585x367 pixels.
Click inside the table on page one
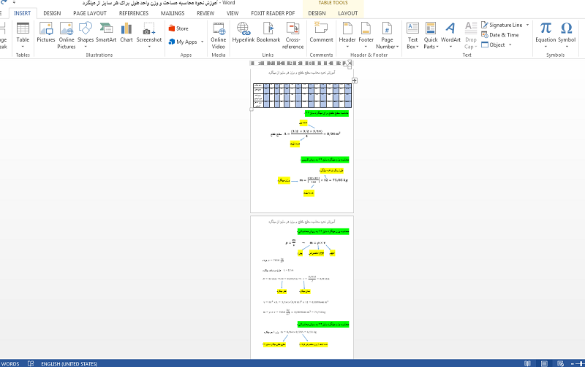(302, 96)
